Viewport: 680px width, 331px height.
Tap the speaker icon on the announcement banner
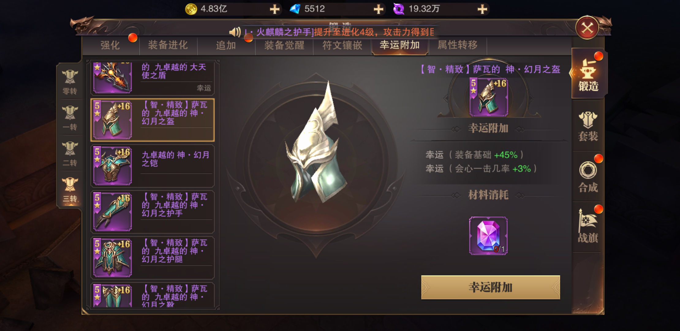pos(235,32)
